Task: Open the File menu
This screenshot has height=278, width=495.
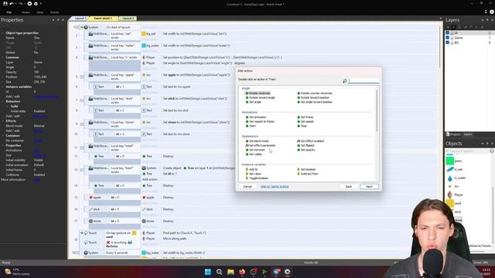Action: (x=9, y=12)
